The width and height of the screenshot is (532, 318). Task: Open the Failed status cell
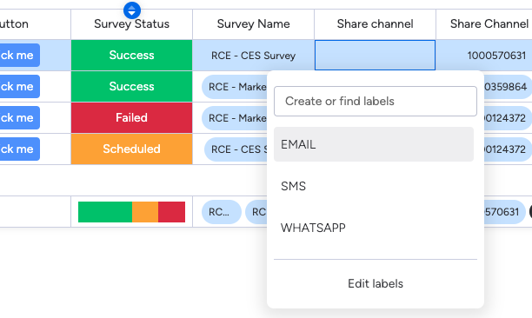coord(131,117)
